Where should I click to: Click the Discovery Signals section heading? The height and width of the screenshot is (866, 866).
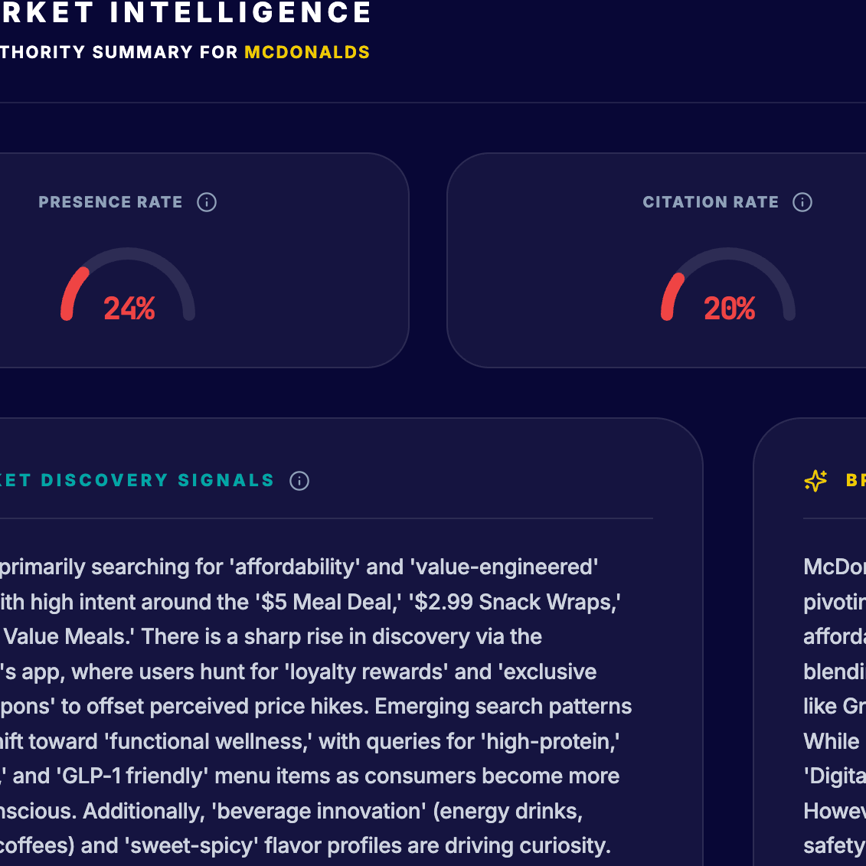point(138,481)
